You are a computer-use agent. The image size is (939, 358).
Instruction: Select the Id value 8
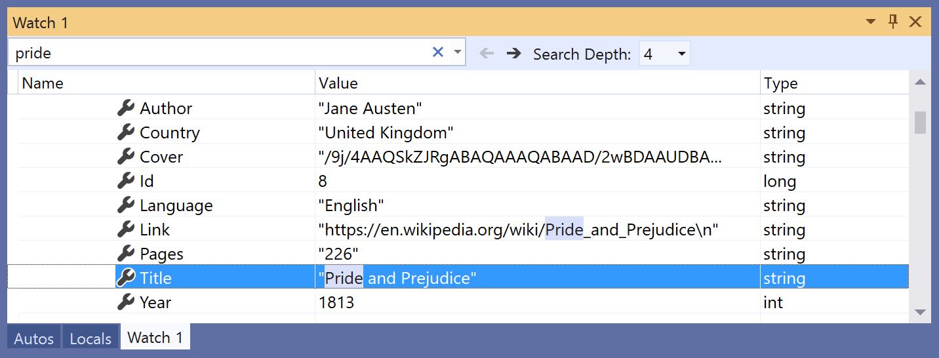click(x=323, y=181)
